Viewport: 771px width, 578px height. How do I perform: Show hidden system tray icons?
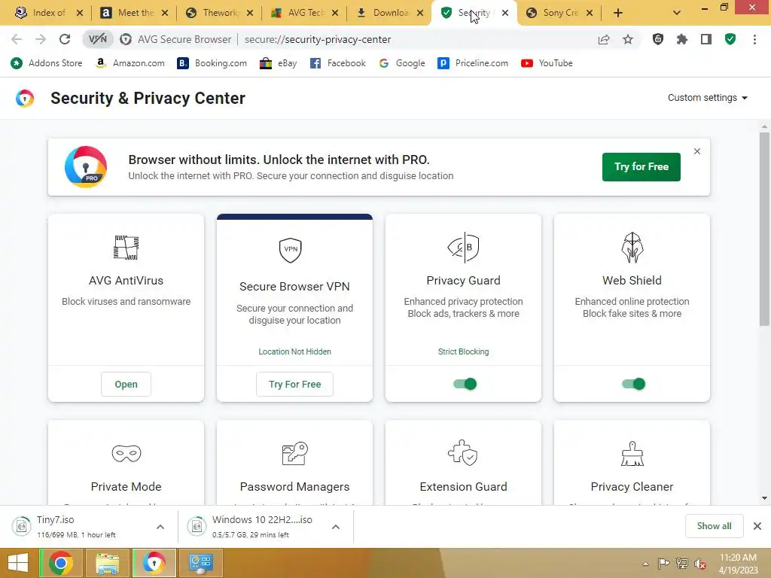[645, 564]
